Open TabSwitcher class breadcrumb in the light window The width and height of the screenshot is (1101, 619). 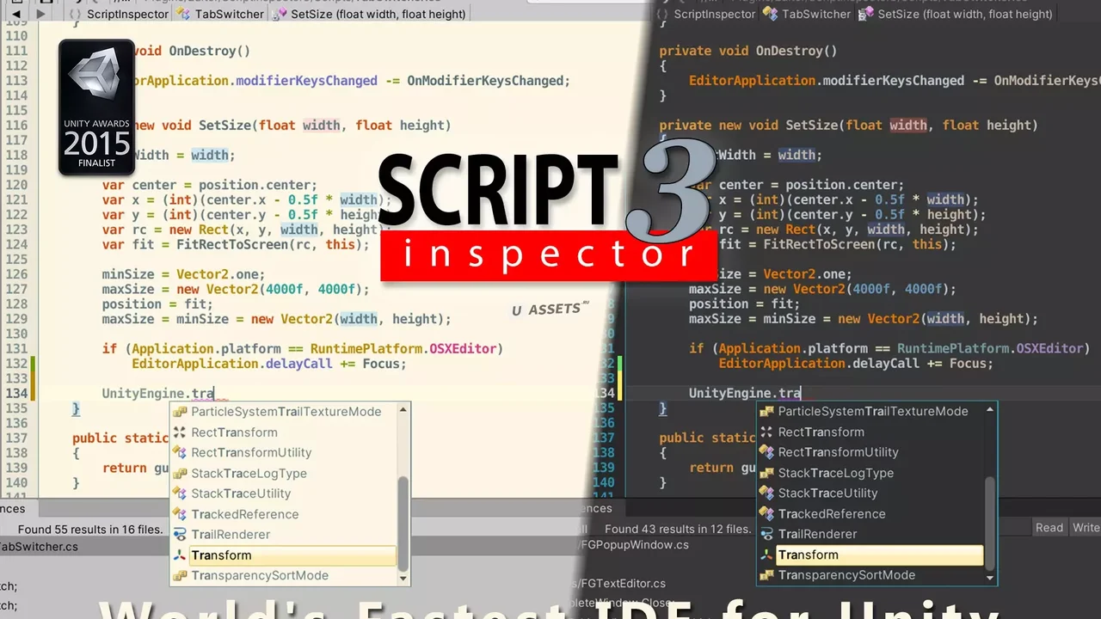[x=220, y=14]
